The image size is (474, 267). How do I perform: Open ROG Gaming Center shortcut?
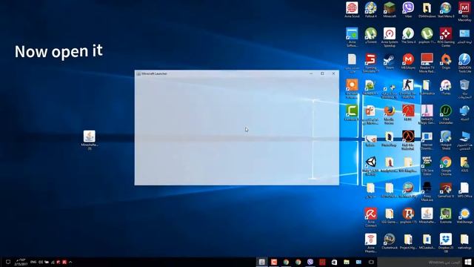(x=446, y=37)
